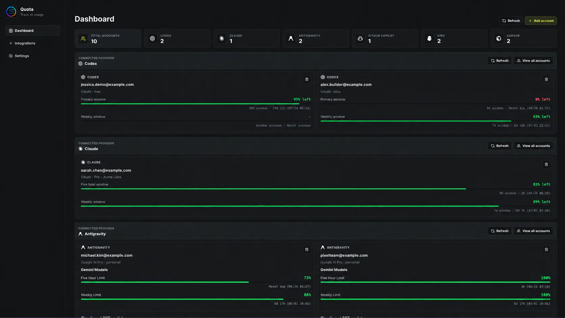Click the Total Accounts people icon

[83, 39]
